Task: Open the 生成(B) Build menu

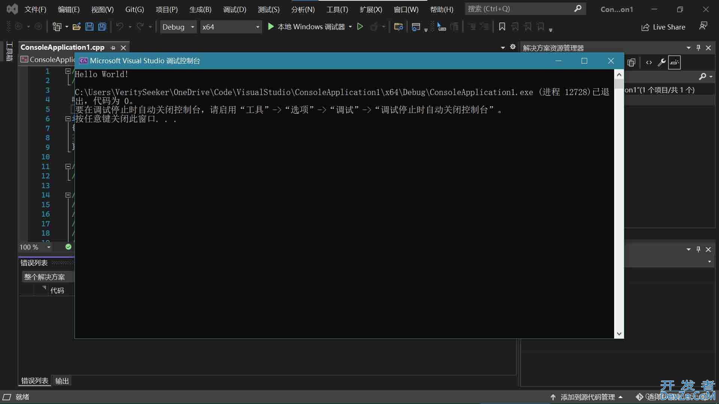Action: click(x=200, y=9)
